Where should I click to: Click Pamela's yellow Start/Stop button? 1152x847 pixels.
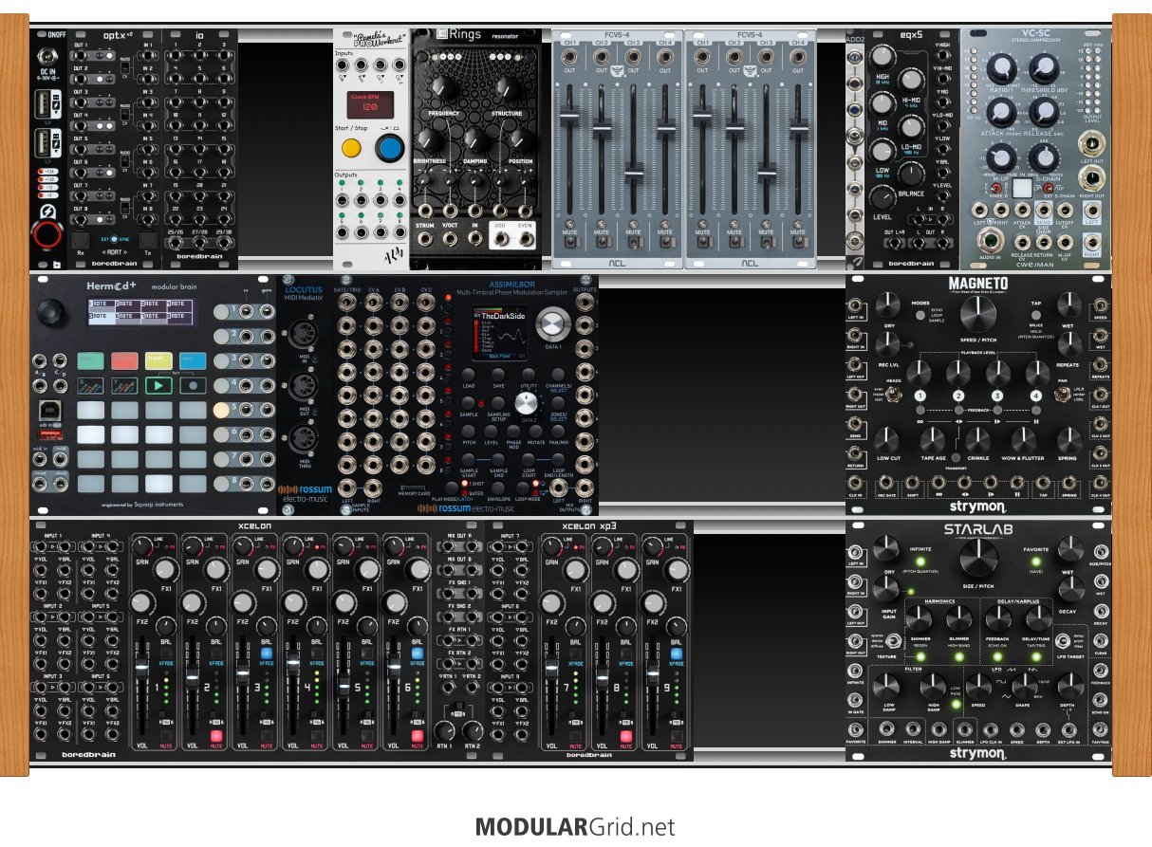pyautogui.click(x=352, y=148)
